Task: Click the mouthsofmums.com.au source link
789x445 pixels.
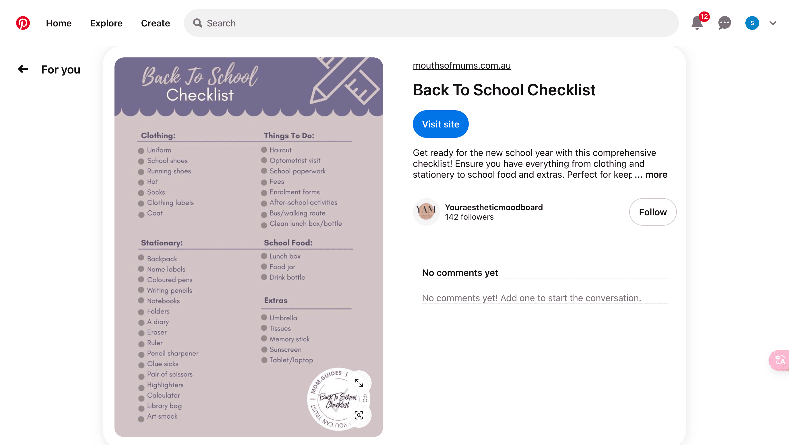Action: pyautogui.click(x=462, y=65)
